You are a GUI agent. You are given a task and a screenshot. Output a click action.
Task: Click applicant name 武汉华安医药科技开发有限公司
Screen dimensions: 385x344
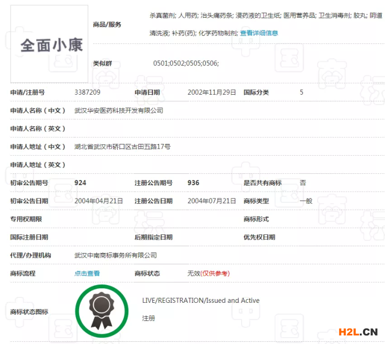[119, 111]
